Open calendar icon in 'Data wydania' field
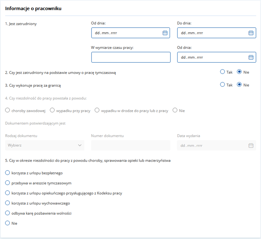The image size is (261, 239). coord(251,145)
